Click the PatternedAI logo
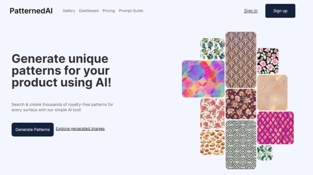313x175 pixels. pyautogui.click(x=31, y=11)
